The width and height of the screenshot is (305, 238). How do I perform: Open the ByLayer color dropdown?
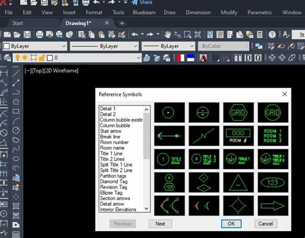pyautogui.click(x=35, y=46)
